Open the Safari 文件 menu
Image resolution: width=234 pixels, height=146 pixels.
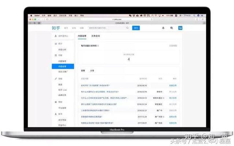[44, 16]
